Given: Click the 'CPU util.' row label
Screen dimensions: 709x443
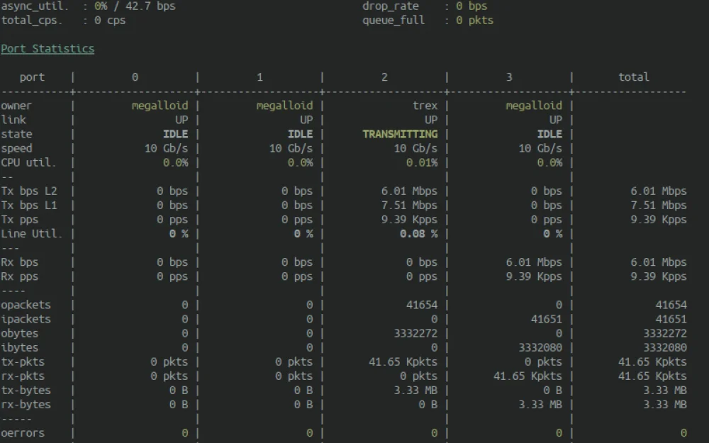Looking at the screenshot, I should (29, 163).
